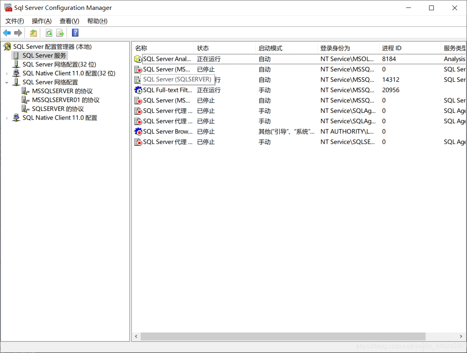Select the SQL Server Brow... service row
Viewport: 467px width, 353px height.
click(x=299, y=131)
